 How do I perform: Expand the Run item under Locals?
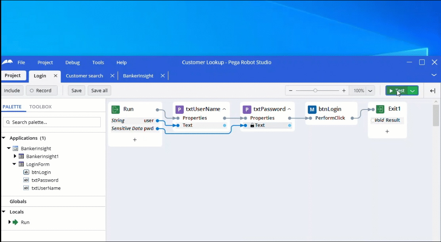[9, 222]
